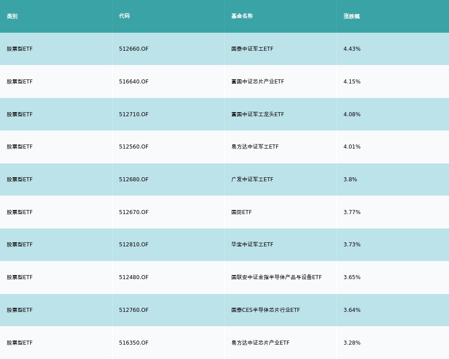Select the 代码 column header
This screenshot has width=449, height=359.
[124, 16]
